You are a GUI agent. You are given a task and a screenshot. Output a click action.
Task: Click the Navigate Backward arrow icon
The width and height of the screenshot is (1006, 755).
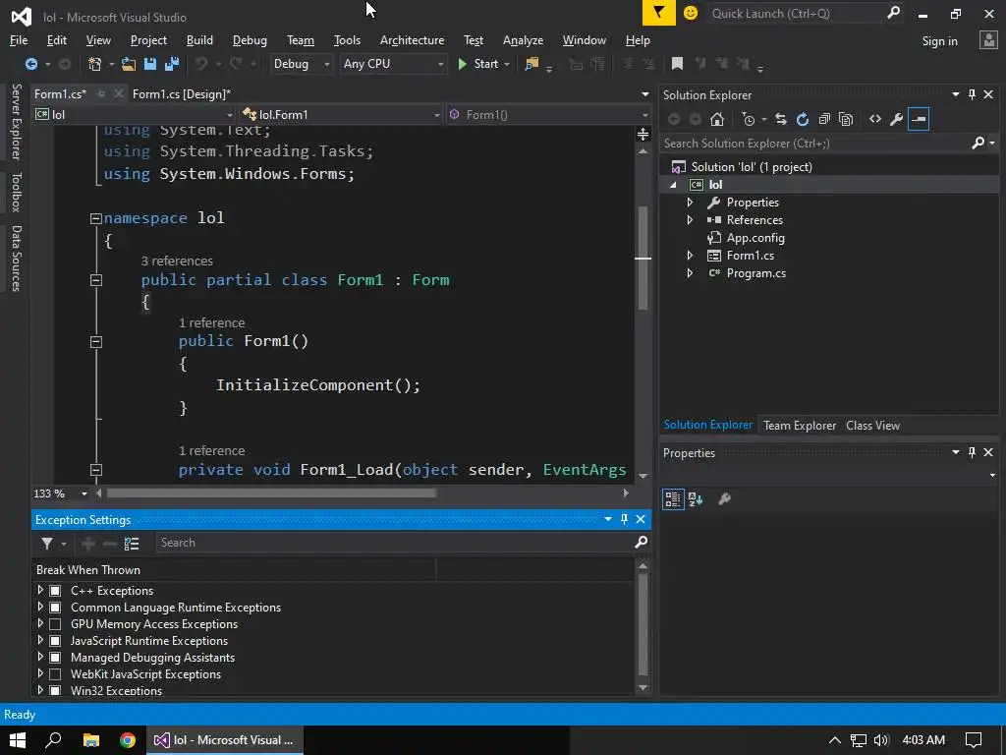[30, 64]
